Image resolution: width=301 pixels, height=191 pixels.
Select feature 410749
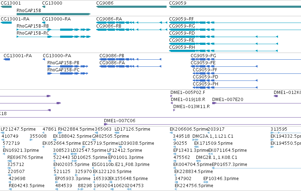tap(10, 136)
